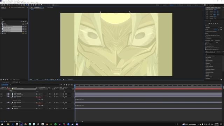Toggle 'If caching, play cached frames' checkbox
This screenshot has width=224, height=126.
pos(206,48)
